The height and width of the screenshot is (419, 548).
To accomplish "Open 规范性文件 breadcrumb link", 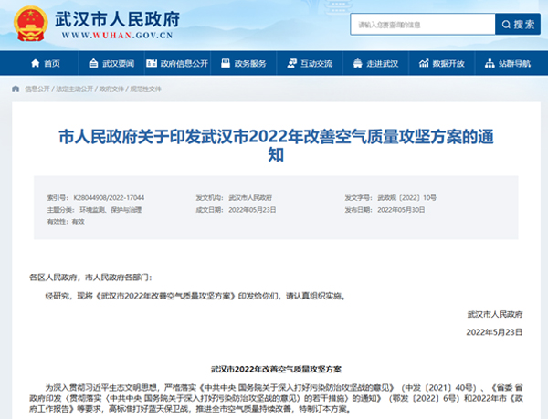I will coord(146,89).
